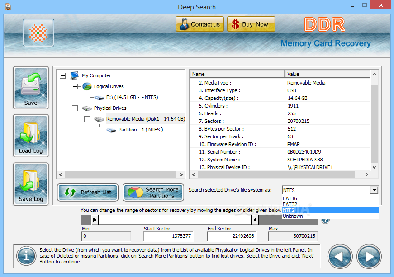Click the Partition - 1 drive icon
The image size is (394, 277).
111,130
